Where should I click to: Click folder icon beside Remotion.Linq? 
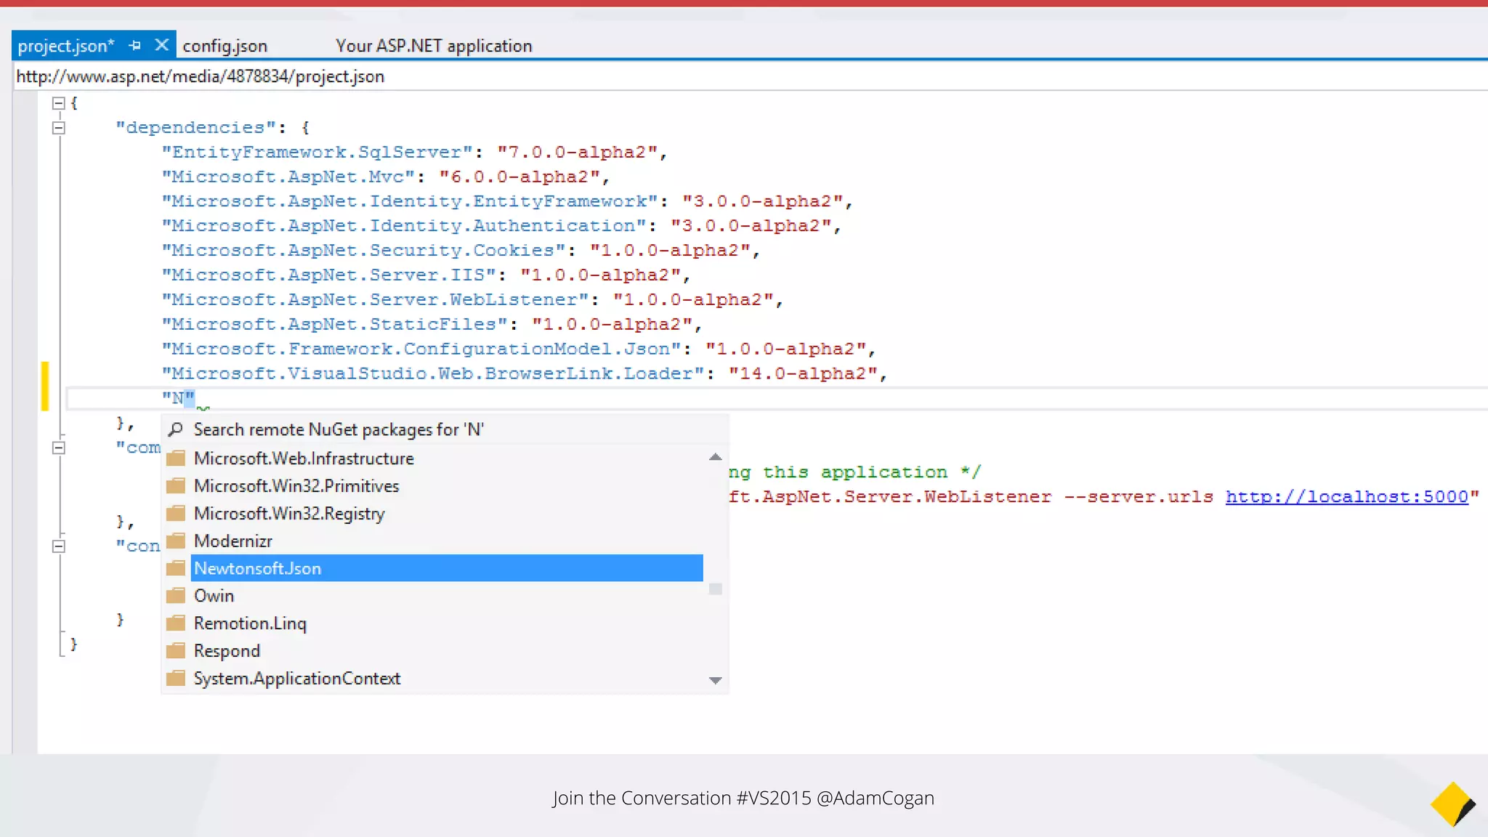click(176, 623)
